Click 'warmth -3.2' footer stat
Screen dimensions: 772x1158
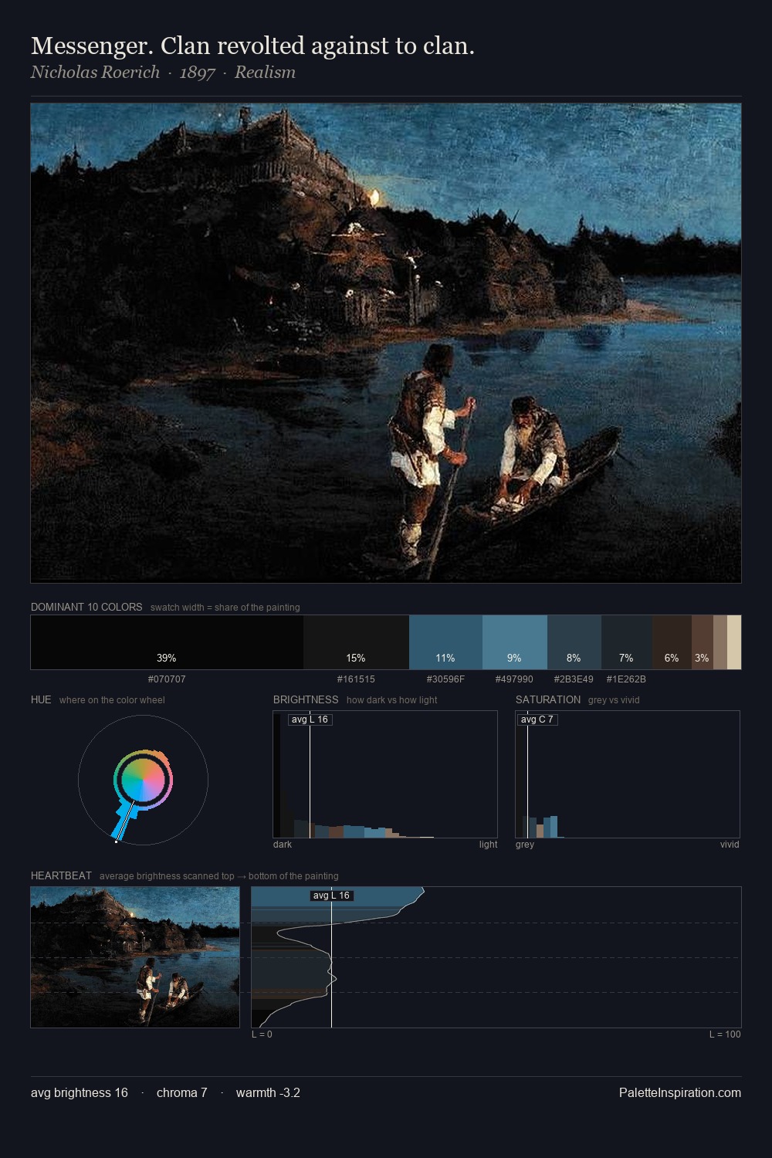268,1092
